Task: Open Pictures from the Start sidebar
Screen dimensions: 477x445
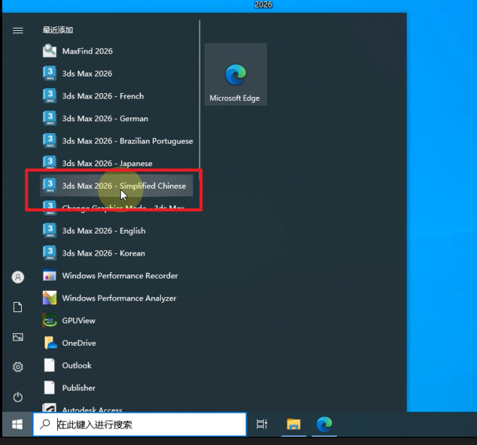Action: coord(18,337)
